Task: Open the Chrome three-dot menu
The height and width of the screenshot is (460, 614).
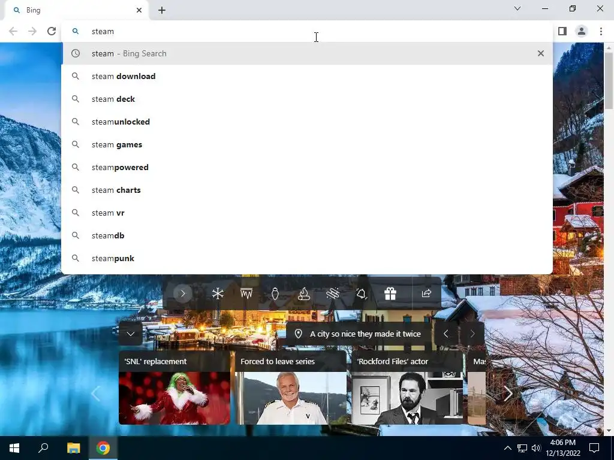Action: pos(601,31)
